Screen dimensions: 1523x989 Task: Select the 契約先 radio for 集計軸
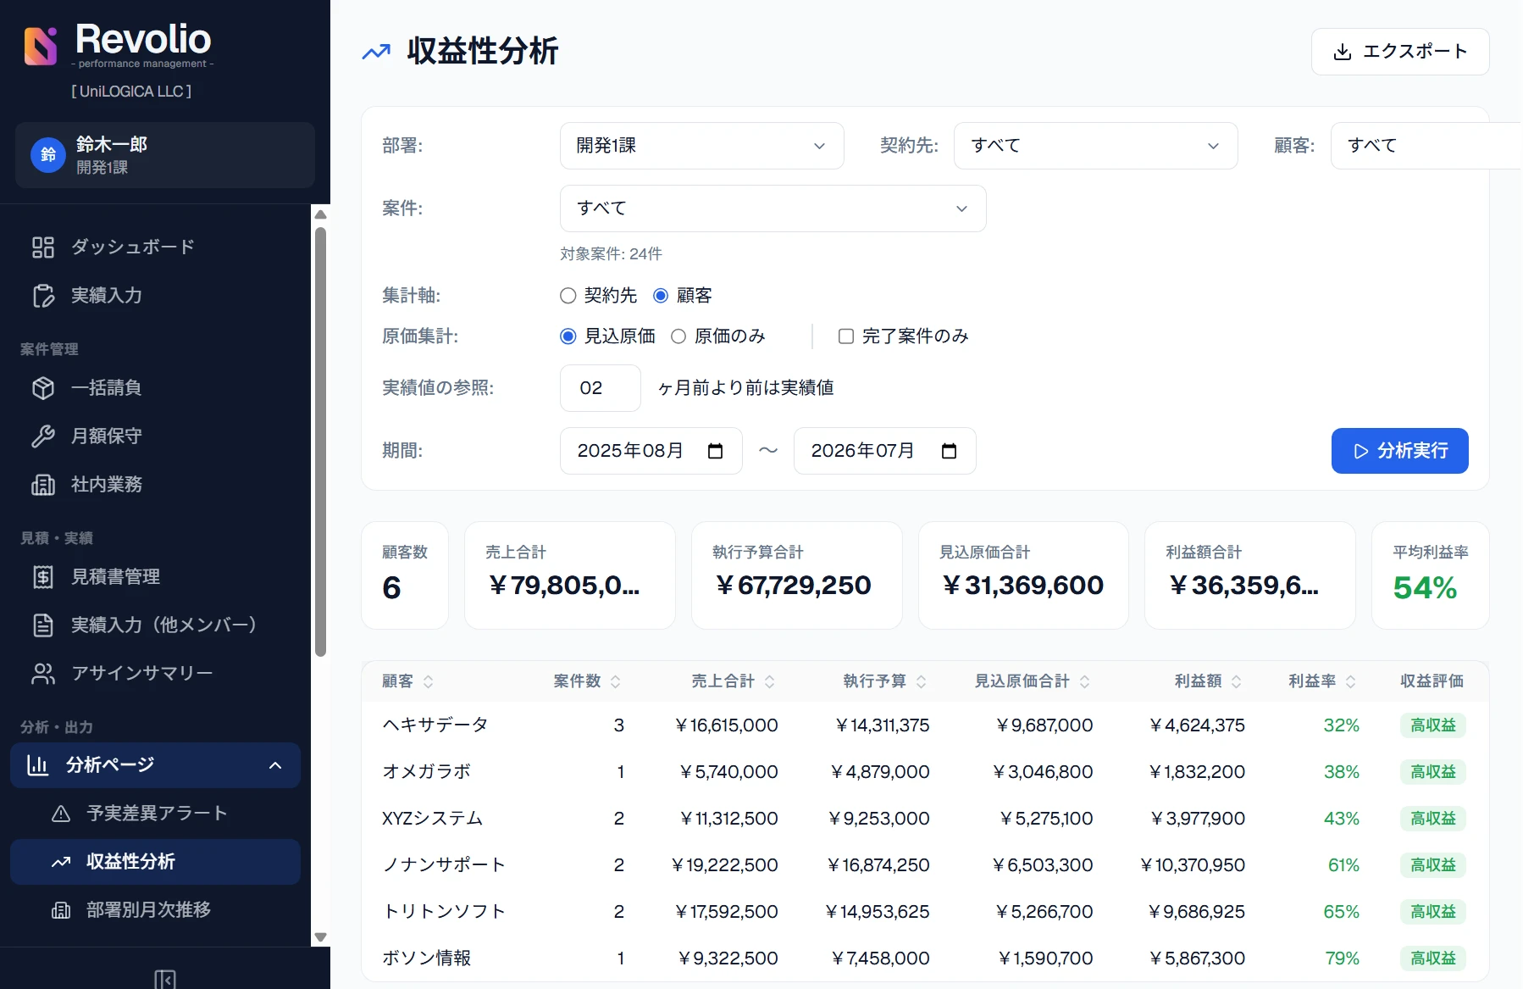coord(568,296)
